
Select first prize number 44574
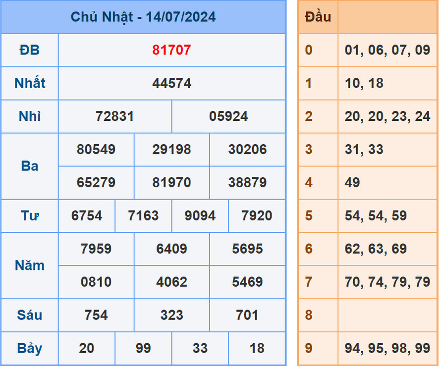172,83
